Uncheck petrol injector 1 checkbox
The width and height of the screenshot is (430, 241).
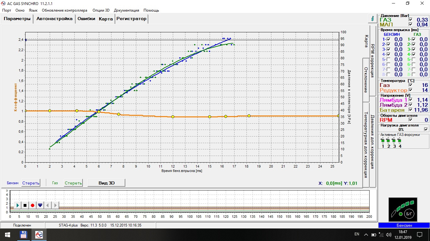pos(388,39)
